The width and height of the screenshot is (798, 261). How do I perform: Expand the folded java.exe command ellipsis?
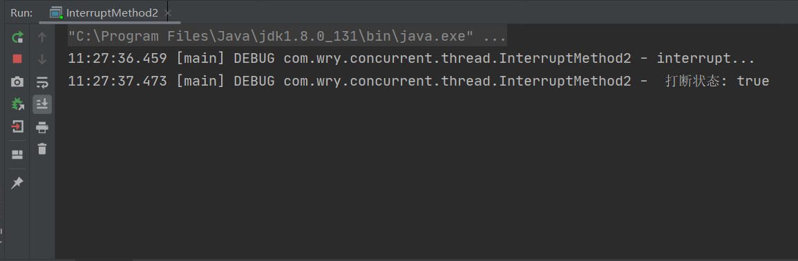pyautogui.click(x=492, y=37)
